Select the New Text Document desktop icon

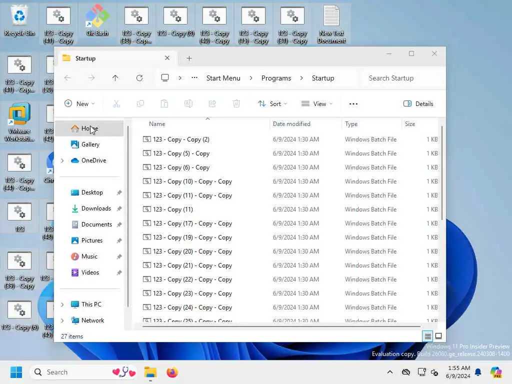coord(331,24)
